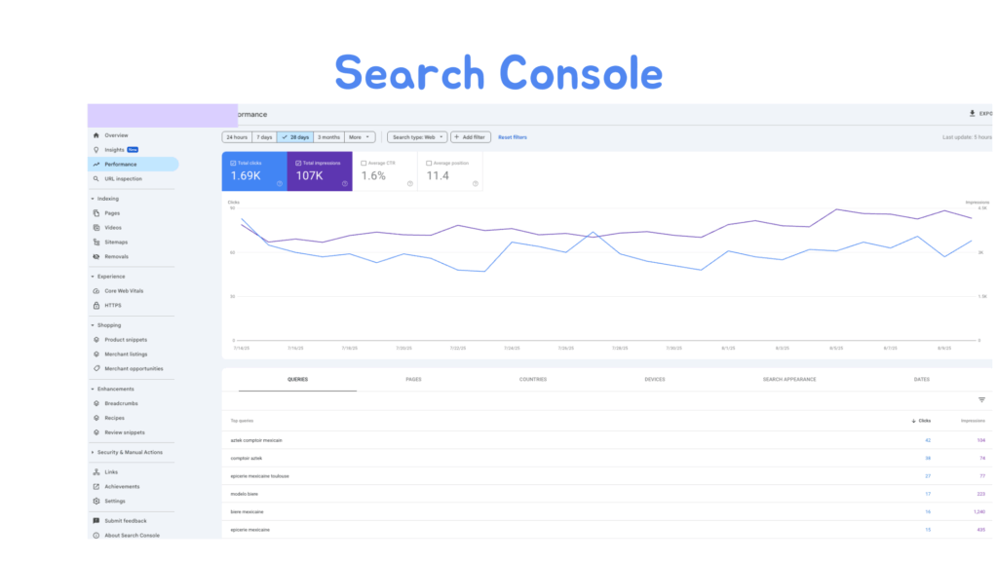The image size is (998, 561).
Task: Switch to the Devices tab
Action: point(654,380)
